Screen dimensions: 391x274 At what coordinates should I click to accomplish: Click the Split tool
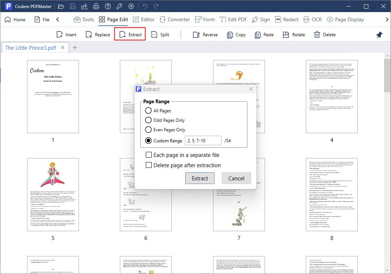click(x=160, y=35)
